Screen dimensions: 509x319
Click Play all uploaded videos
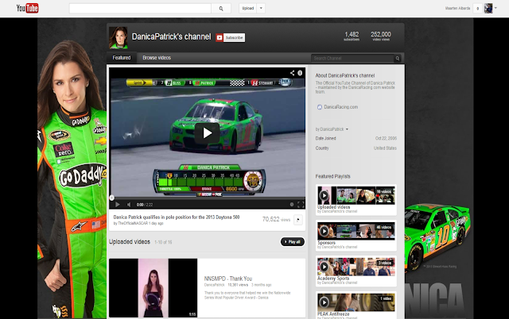[293, 241]
